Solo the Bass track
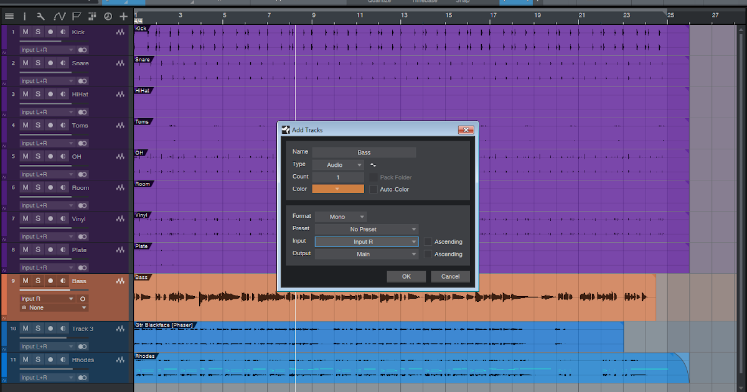 [x=37, y=281]
